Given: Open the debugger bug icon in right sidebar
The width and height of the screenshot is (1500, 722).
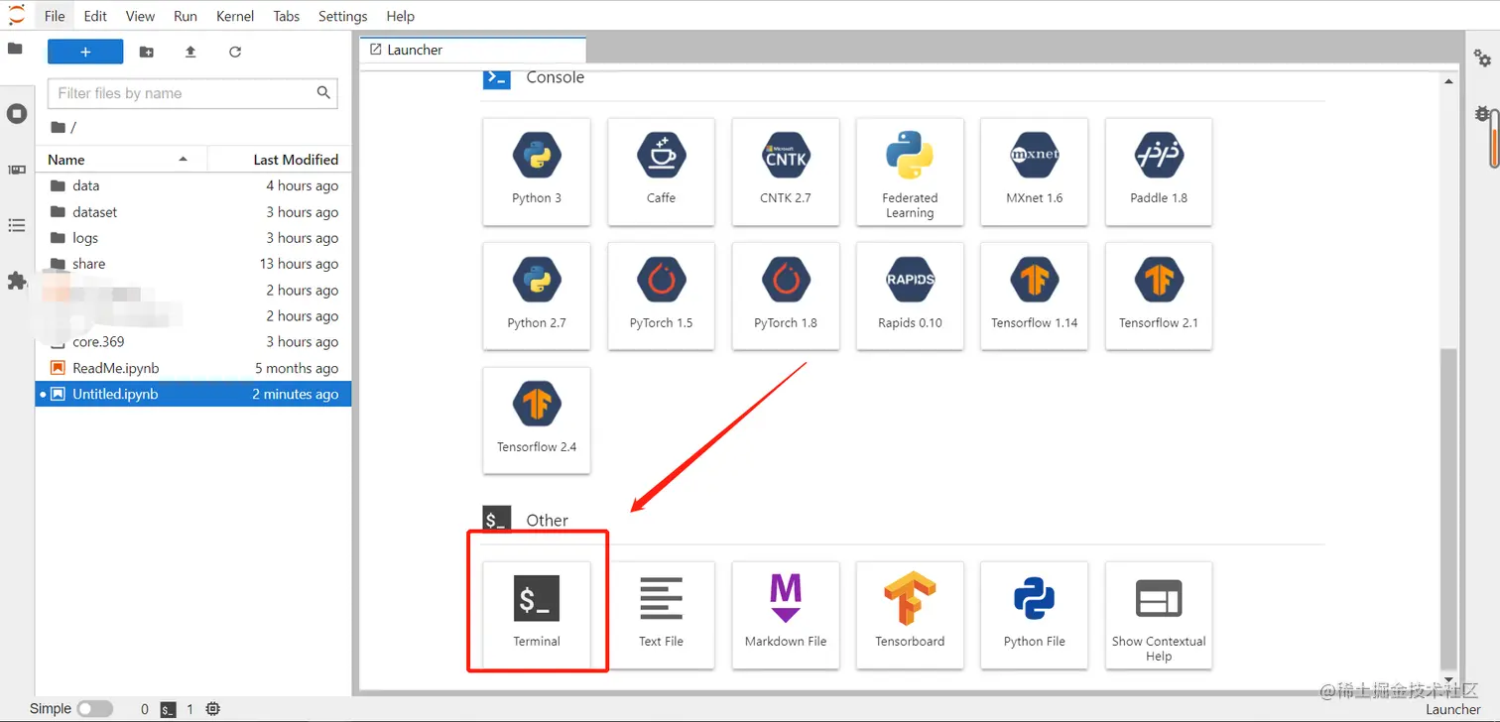Looking at the screenshot, I should pos(1482,115).
